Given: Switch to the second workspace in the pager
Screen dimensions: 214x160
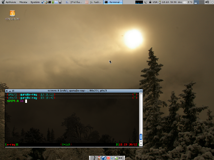Looking at the screenshot, I should pos(202,2).
